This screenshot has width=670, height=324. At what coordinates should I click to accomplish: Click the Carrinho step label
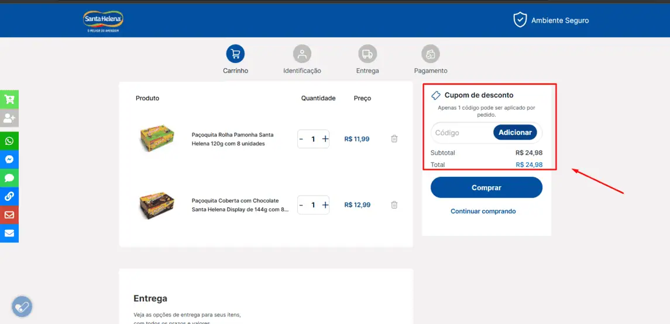point(235,71)
